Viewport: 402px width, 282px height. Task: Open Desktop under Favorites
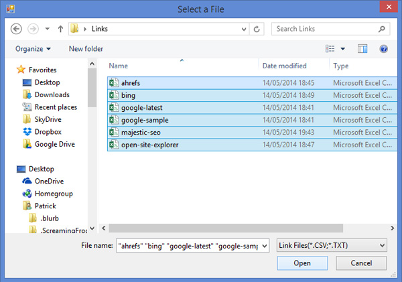(41, 82)
